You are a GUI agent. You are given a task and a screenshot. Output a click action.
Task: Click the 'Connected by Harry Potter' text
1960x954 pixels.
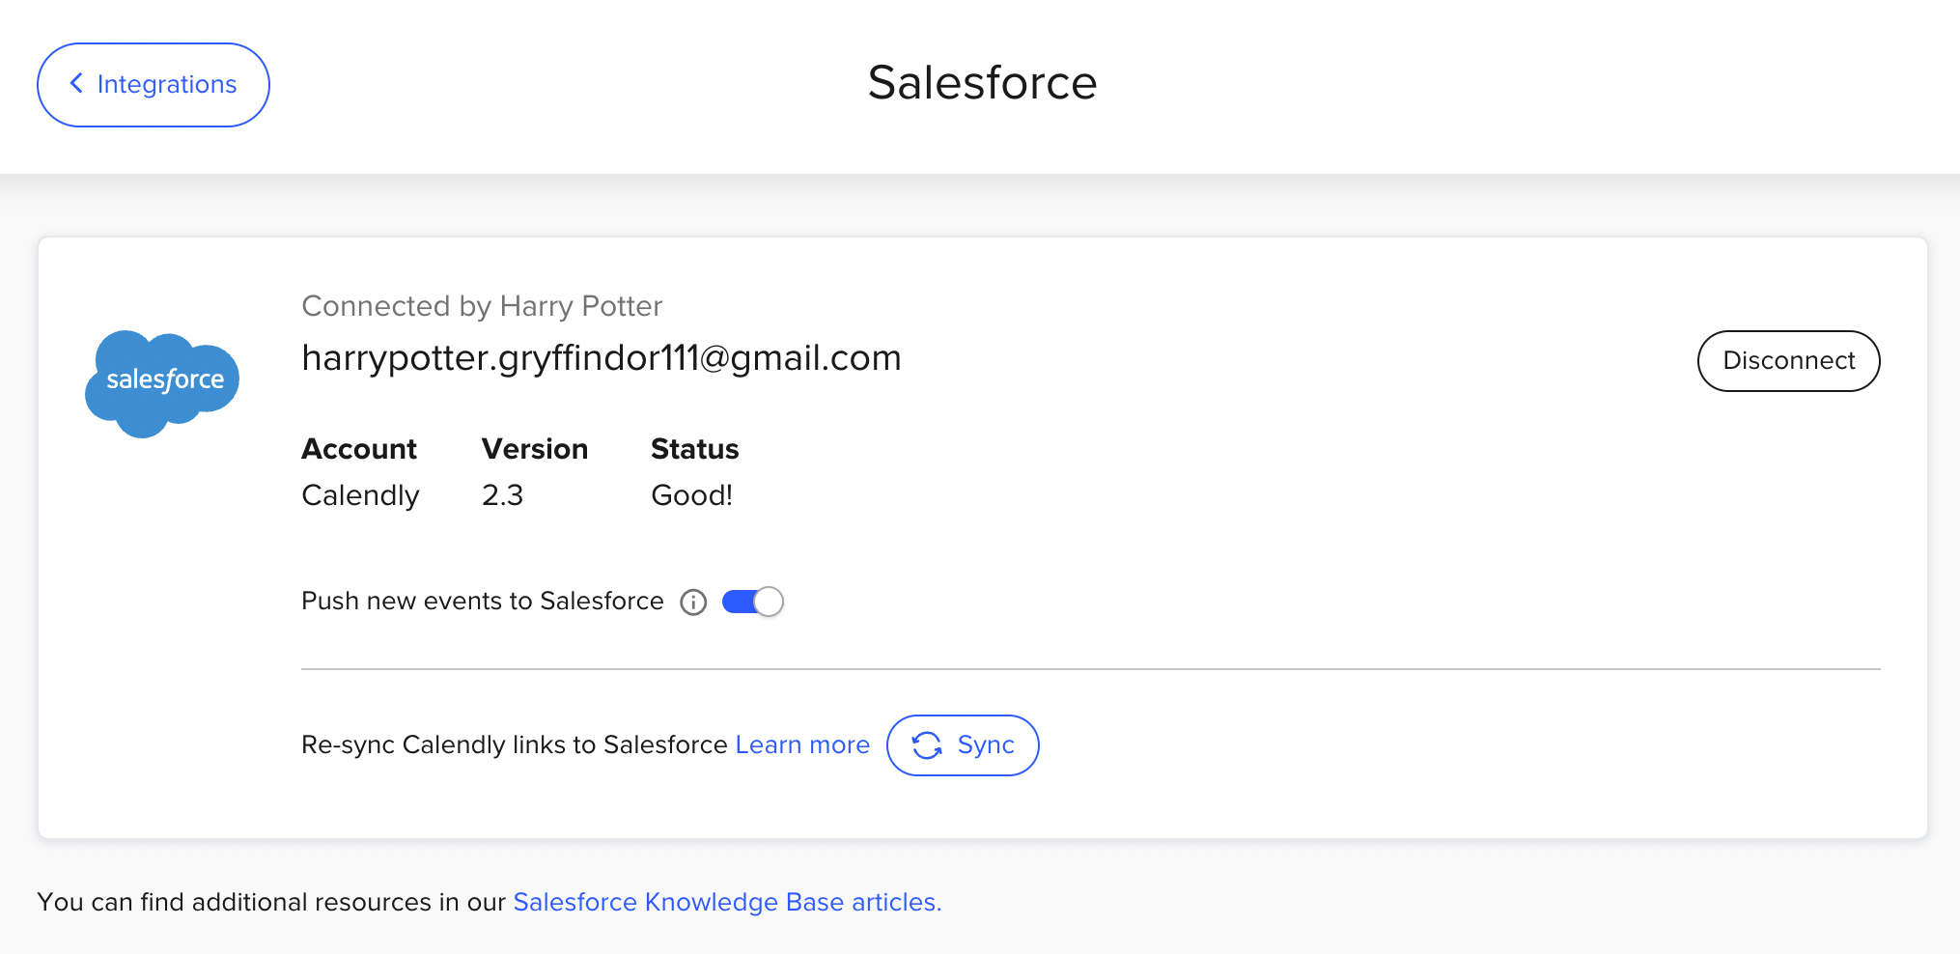point(482,306)
